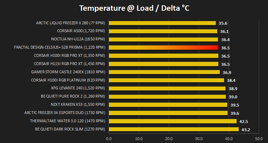Click the highlighted Fractal Design Celsius+ S28 bar
The image size is (268, 143).
click(164, 48)
